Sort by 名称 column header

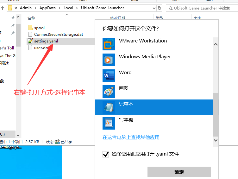coord(31,18)
